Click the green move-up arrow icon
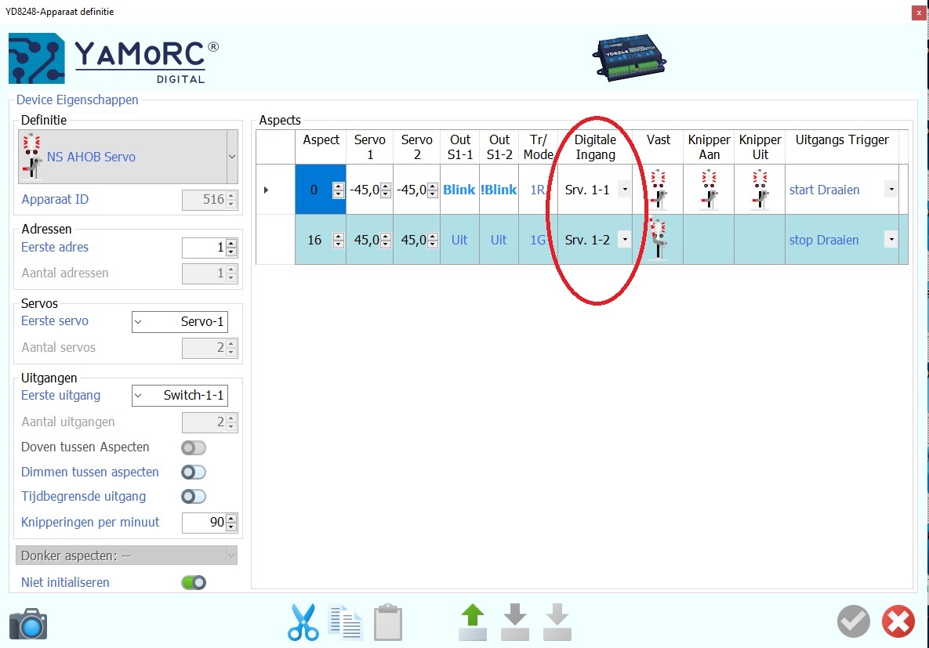 [x=473, y=623]
